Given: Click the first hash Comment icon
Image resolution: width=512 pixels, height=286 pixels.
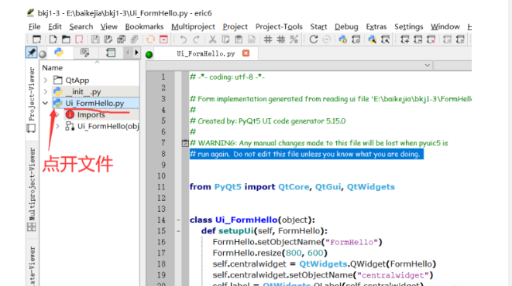Looking at the screenshot, I should 268,39.
